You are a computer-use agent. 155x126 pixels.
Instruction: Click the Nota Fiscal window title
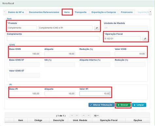click(x=8, y=3)
